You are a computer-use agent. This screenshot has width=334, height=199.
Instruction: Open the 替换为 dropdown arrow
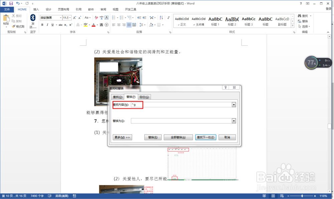(x=234, y=121)
